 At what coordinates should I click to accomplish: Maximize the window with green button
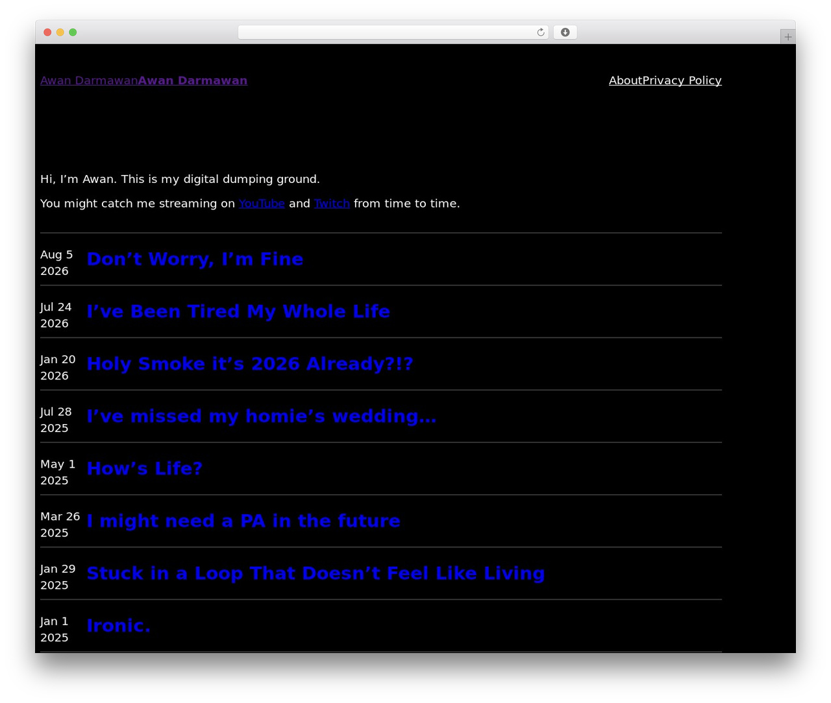[x=73, y=32]
